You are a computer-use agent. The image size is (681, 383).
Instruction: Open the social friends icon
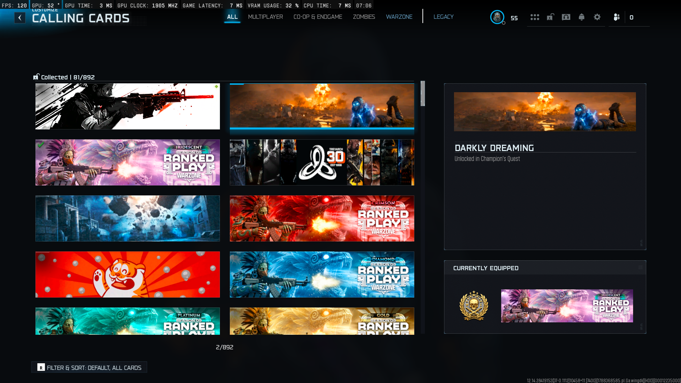pyautogui.click(x=617, y=17)
